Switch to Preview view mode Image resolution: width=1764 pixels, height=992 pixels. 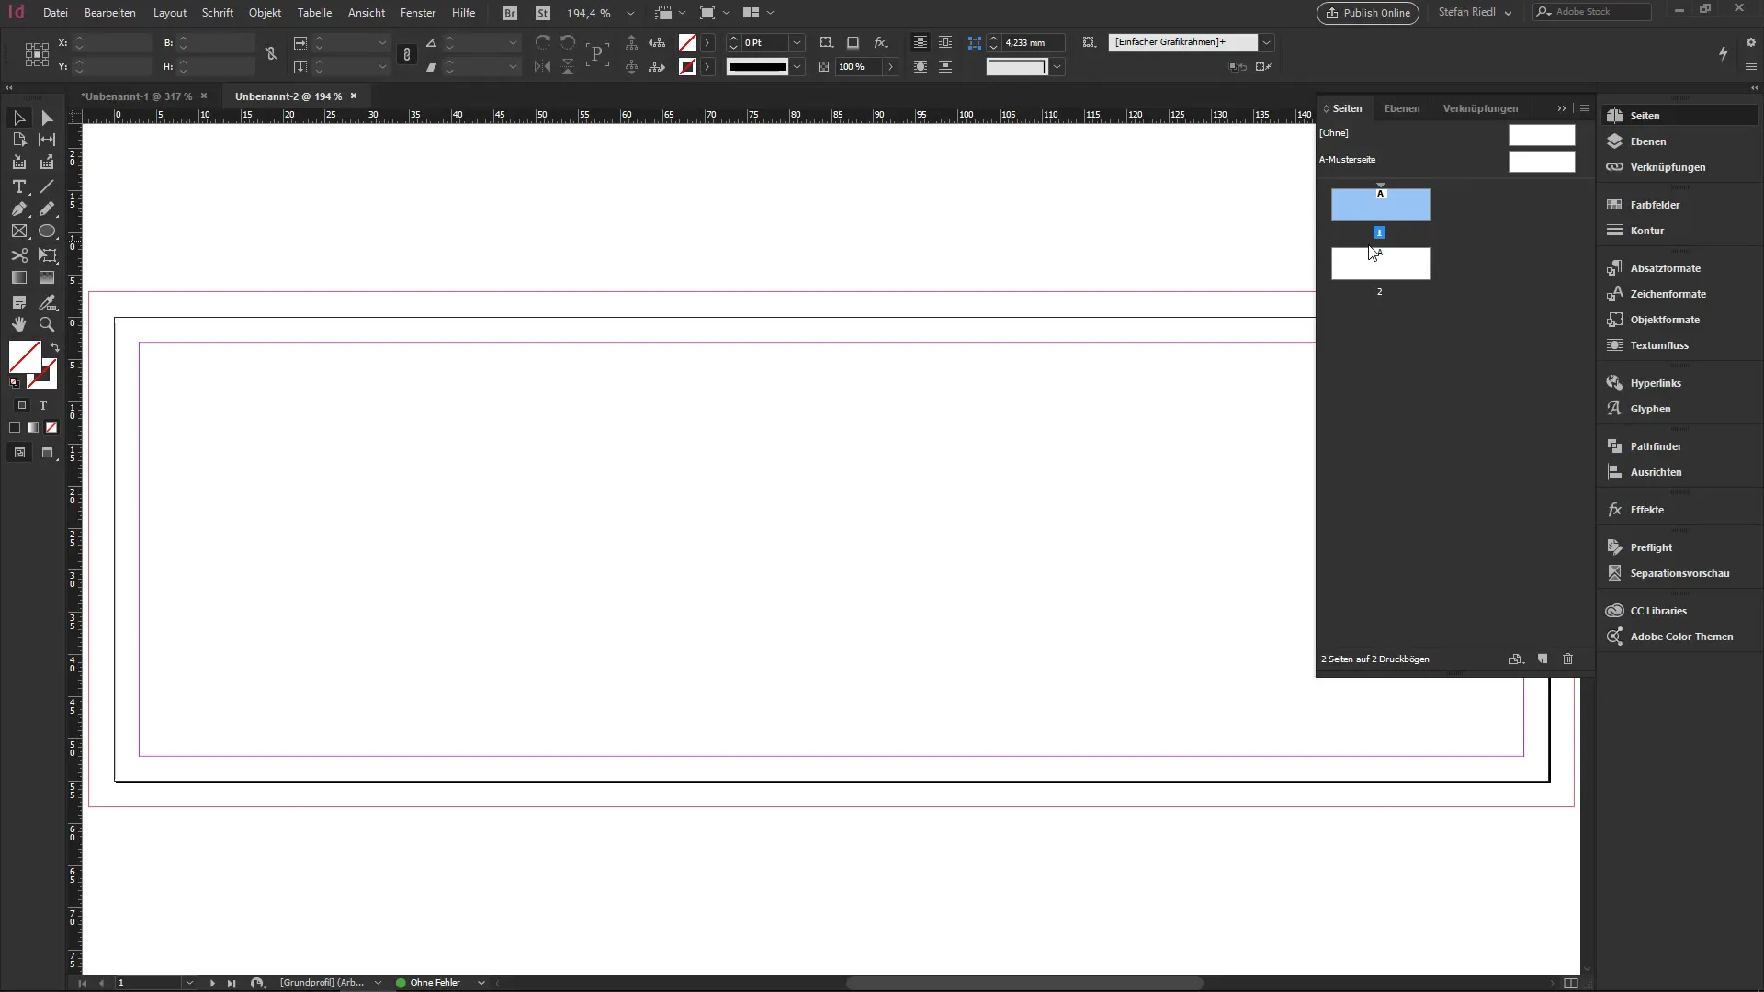pyautogui.click(x=48, y=453)
